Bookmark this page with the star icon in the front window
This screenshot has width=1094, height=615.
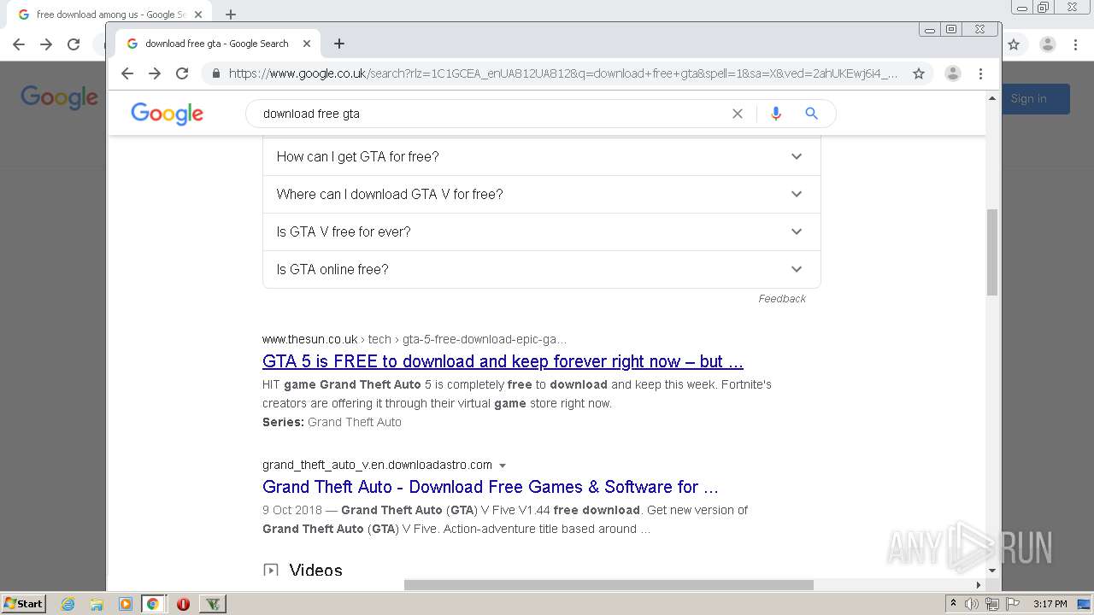[919, 73]
